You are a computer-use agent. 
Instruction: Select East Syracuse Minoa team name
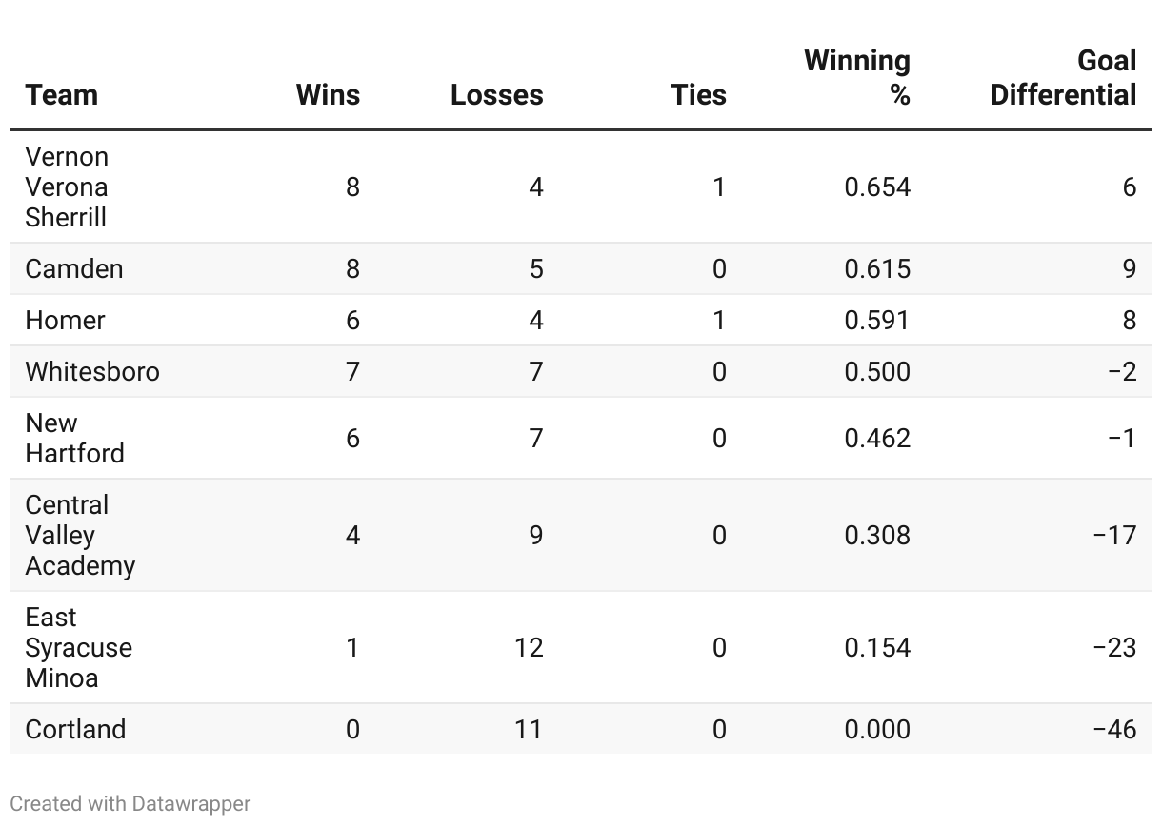78,648
